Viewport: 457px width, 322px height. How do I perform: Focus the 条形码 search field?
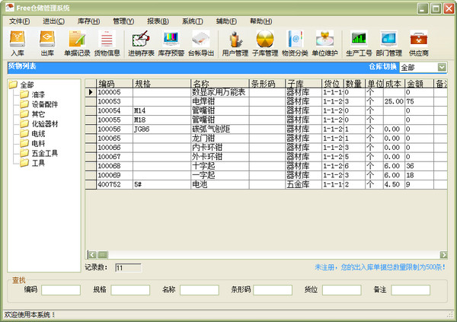(273, 290)
